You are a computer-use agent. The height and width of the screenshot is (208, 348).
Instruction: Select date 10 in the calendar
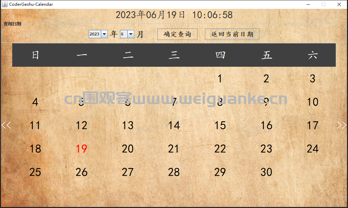[x=313, y=102]
